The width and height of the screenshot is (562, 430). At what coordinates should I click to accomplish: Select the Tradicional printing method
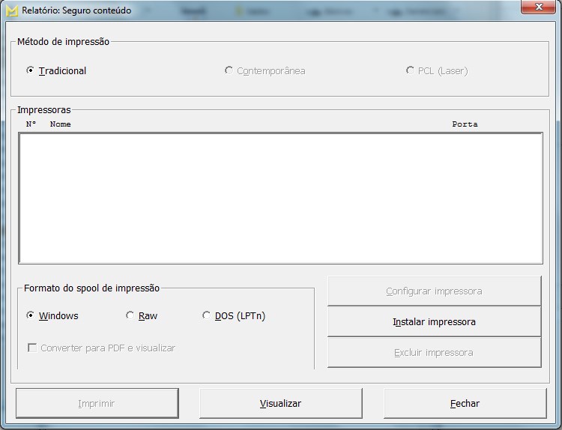(x=31, y=70)
